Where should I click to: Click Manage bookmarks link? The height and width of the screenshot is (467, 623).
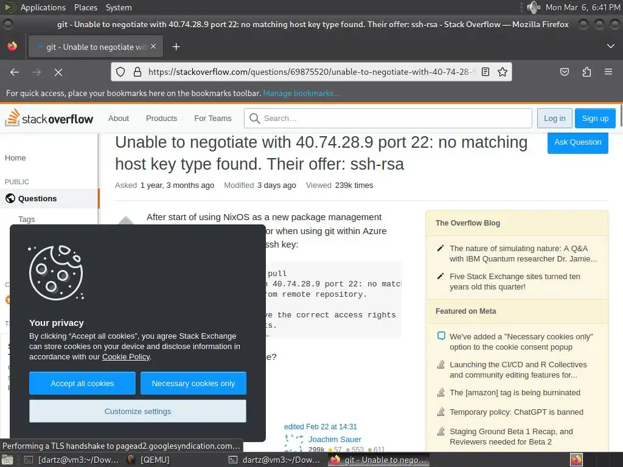(x=302, y=93)
